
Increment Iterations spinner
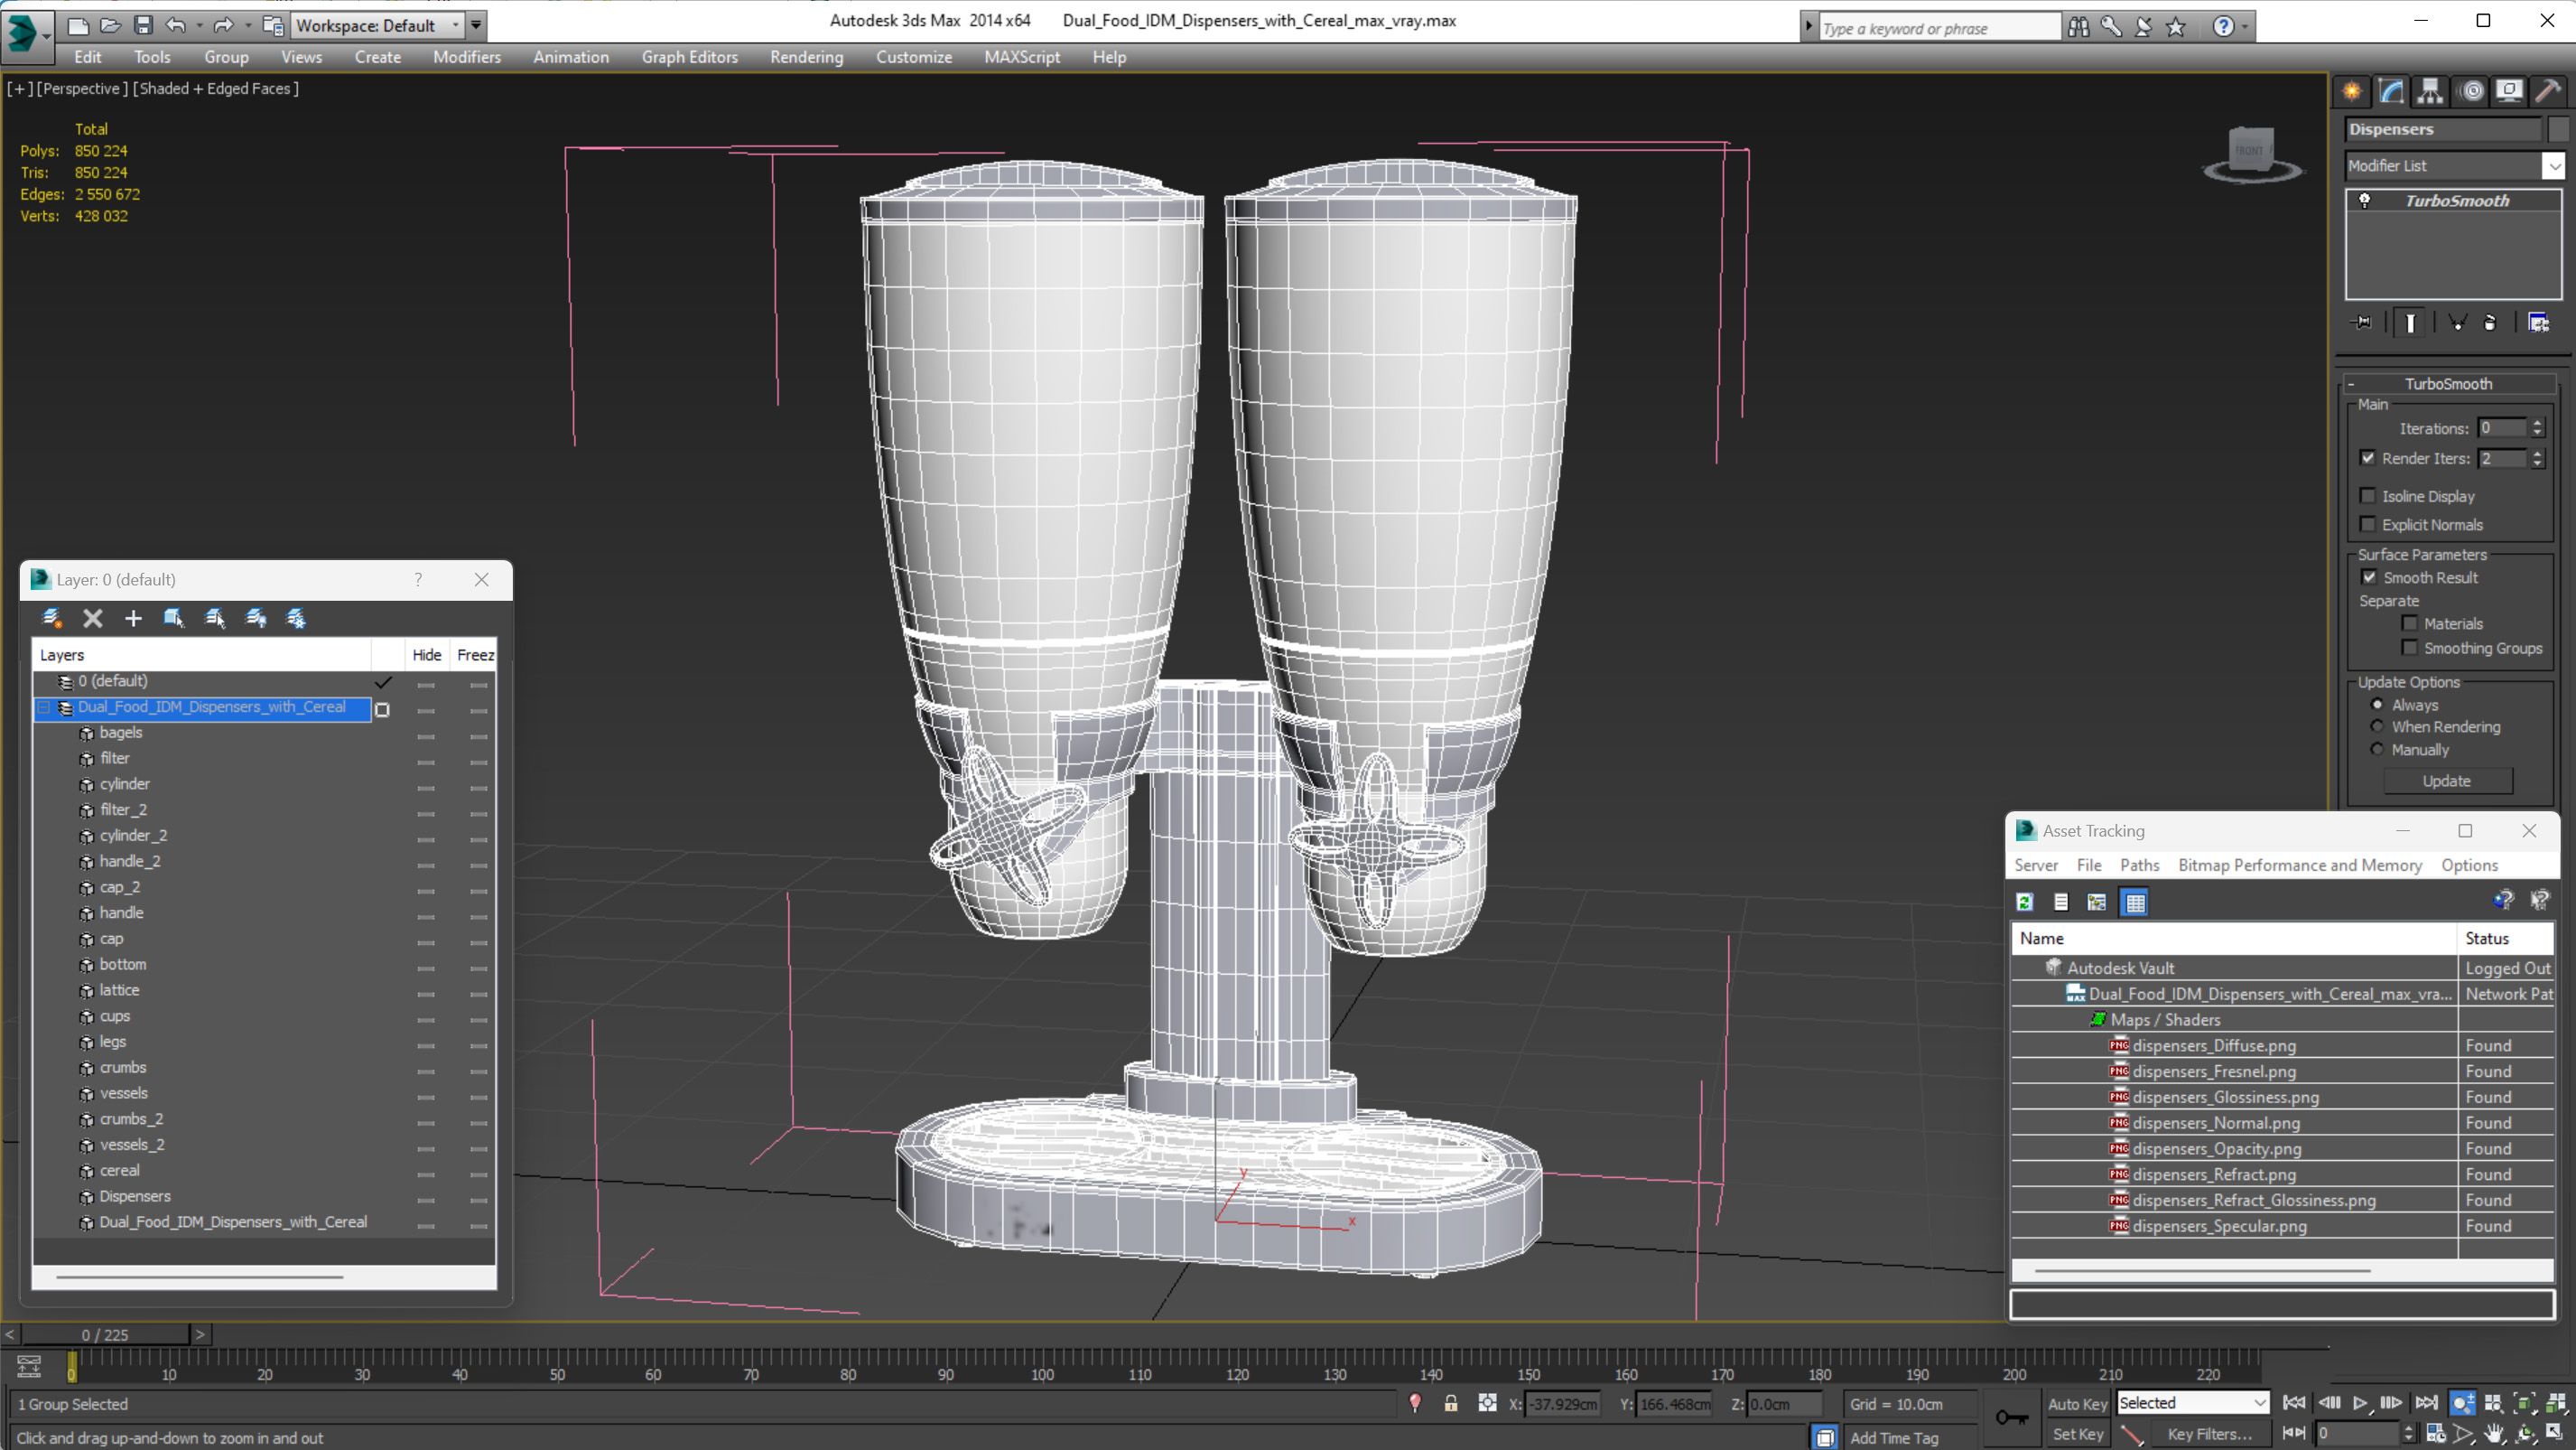point(2537,424)
